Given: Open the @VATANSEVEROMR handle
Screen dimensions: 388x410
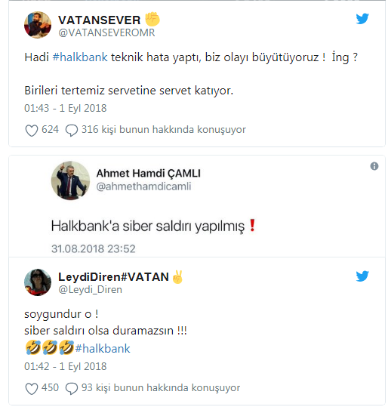Looking at the screenshot, I should pos(106,32).
